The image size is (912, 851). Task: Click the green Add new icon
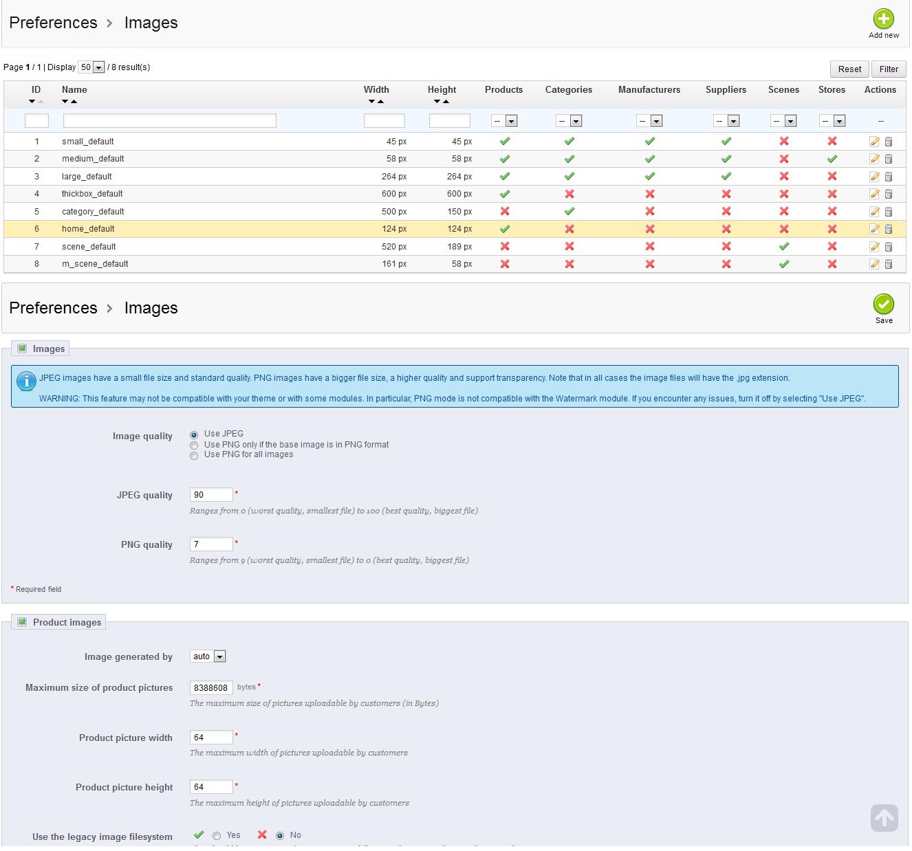(x=883, y=19)
